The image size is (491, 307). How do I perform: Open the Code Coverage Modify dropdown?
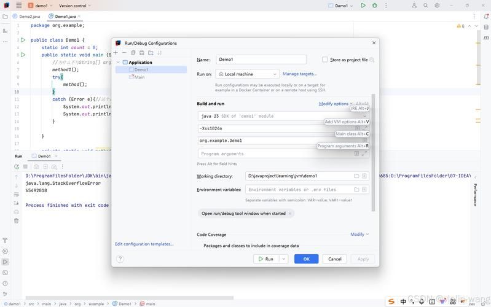[359, 235]
